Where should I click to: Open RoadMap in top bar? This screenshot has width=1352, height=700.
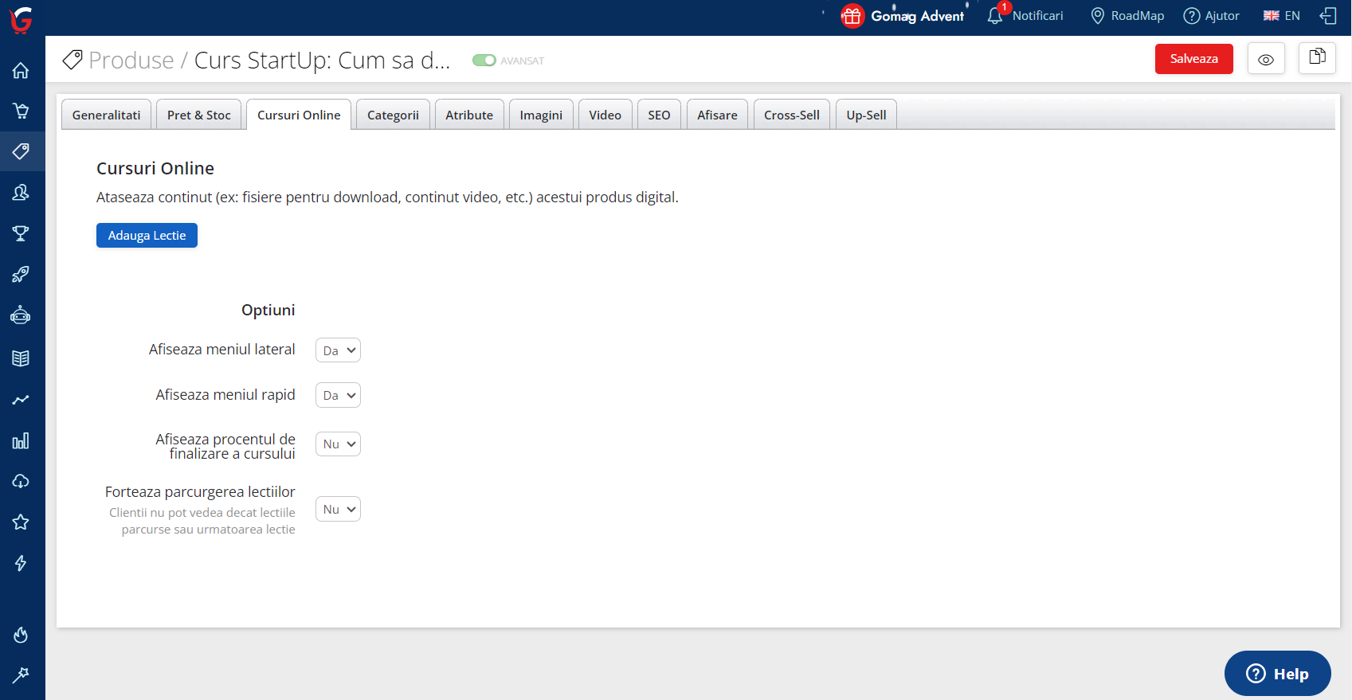click(1127, 16)
